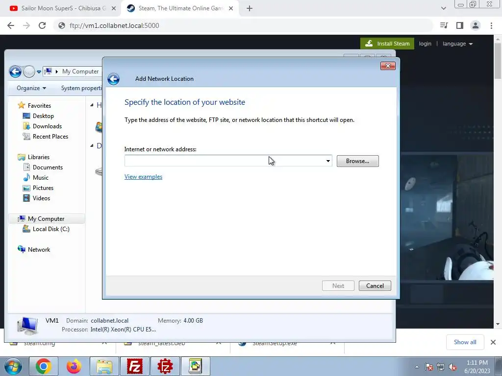
Task: Show hidden system tray icons arrow
Action: click(417, 367)
